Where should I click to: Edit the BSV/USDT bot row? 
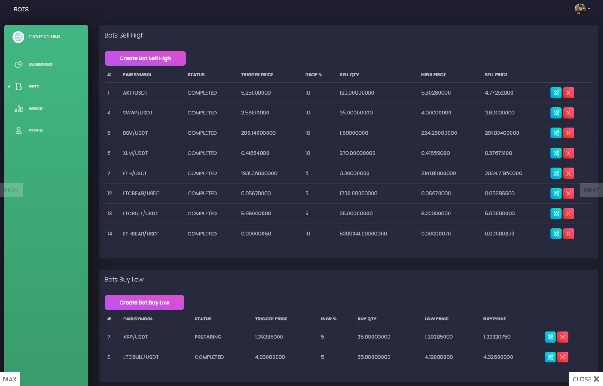556,133
